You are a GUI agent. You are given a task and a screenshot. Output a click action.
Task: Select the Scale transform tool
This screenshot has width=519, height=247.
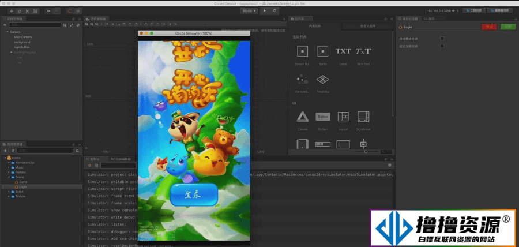click(27, 11)
